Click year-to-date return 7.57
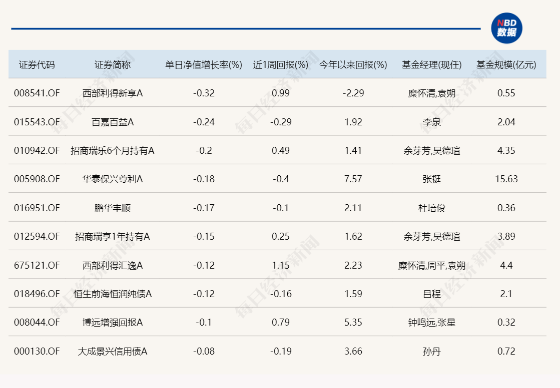560x388 pixels. (353, 179)
